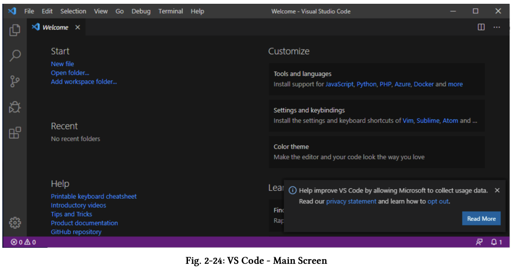This screenshot has height=269, width=511.
Task: Install PHP support link
Action: (x=385, y=84)
